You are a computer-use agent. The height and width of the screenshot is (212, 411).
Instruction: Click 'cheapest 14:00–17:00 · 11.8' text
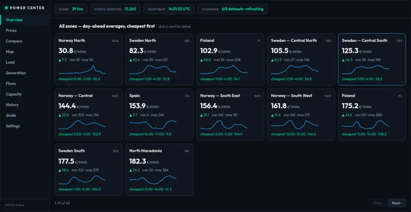[x=150, y=134]
